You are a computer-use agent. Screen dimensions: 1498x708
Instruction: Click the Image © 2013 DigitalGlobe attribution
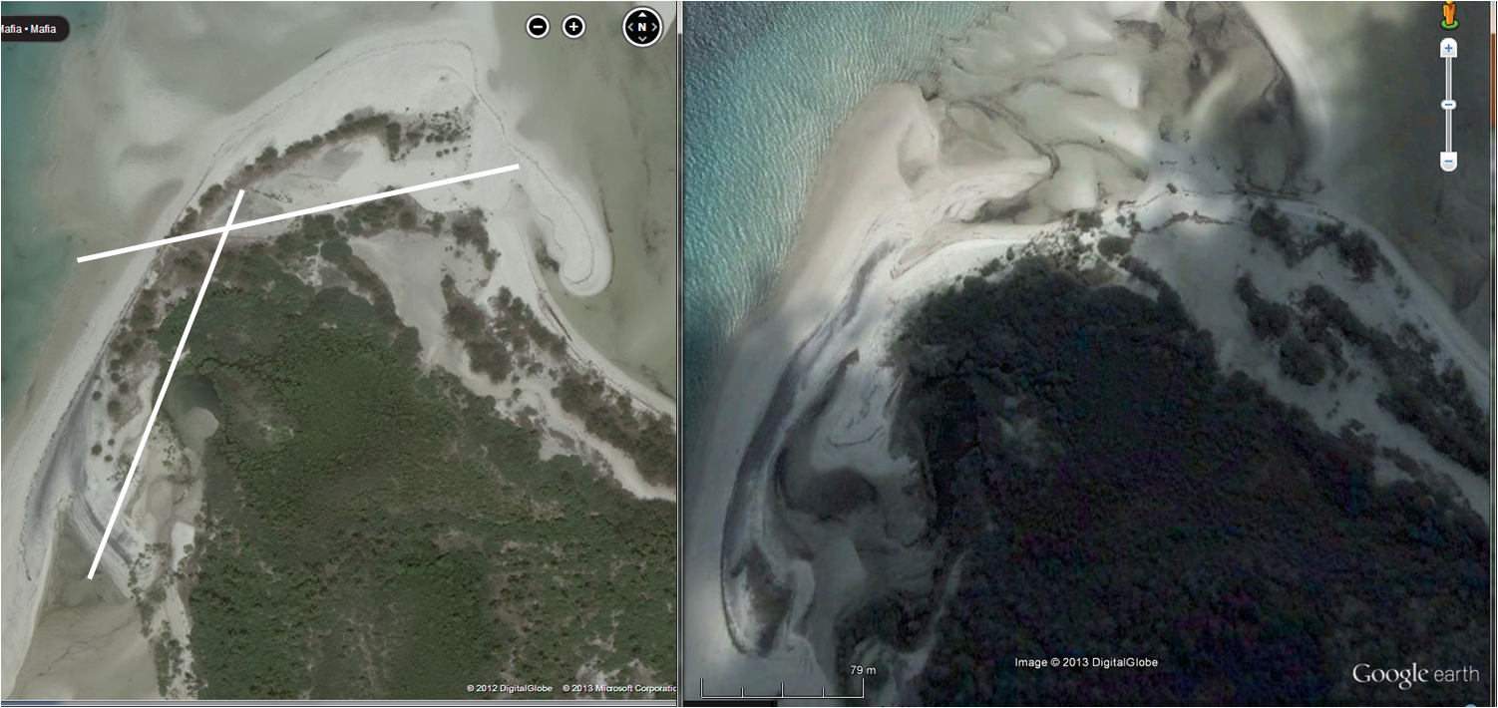tap(1085, 662)
